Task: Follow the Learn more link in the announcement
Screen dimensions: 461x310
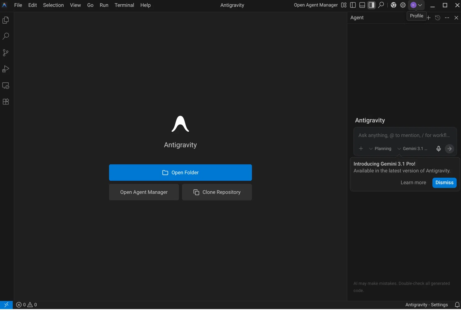Action: click(413, 183)
